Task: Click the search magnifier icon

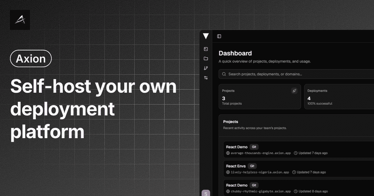Action: (x=224, y=74)
